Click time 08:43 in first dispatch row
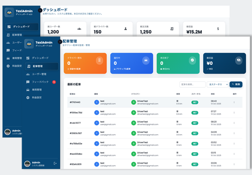The image size is (252, 175). (x=214, y=101)
